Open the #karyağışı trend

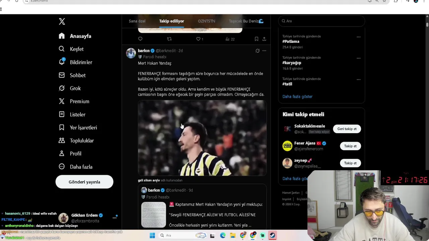click(x=292, y=63)
